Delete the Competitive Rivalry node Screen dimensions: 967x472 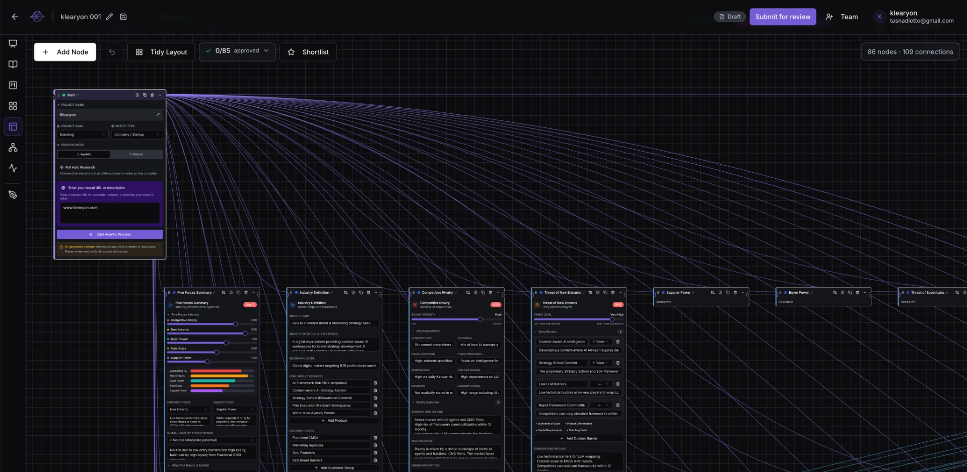[491, 293]
